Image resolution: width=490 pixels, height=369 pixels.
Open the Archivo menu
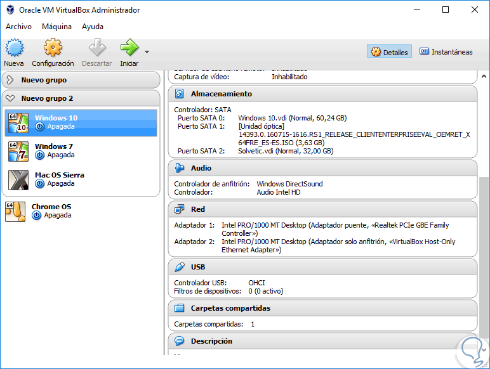tap(18, 27)
